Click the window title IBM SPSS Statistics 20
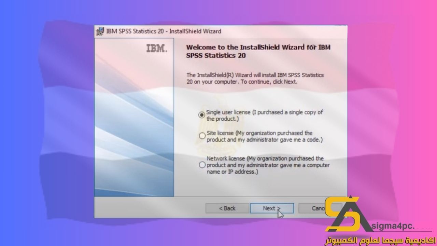437x246 pixels. (x=164, y=31)
